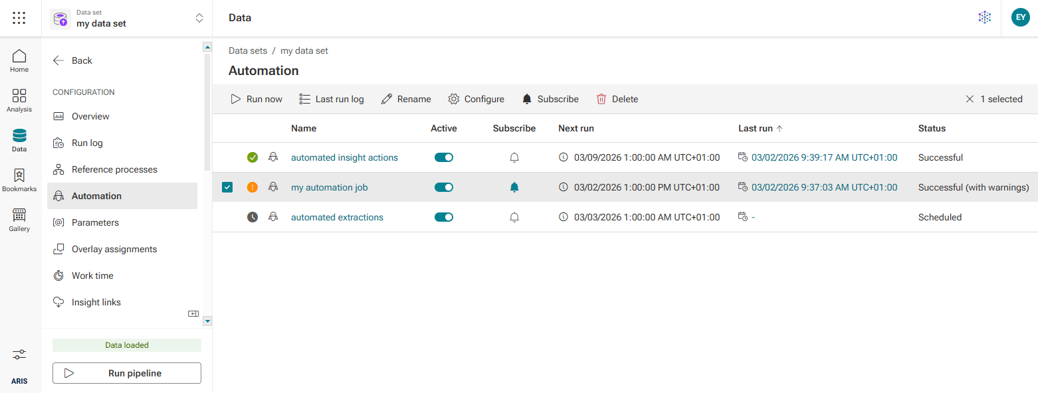
Task: Click filled subscribe bell for my automation job
Action: (x=514, y=187)
